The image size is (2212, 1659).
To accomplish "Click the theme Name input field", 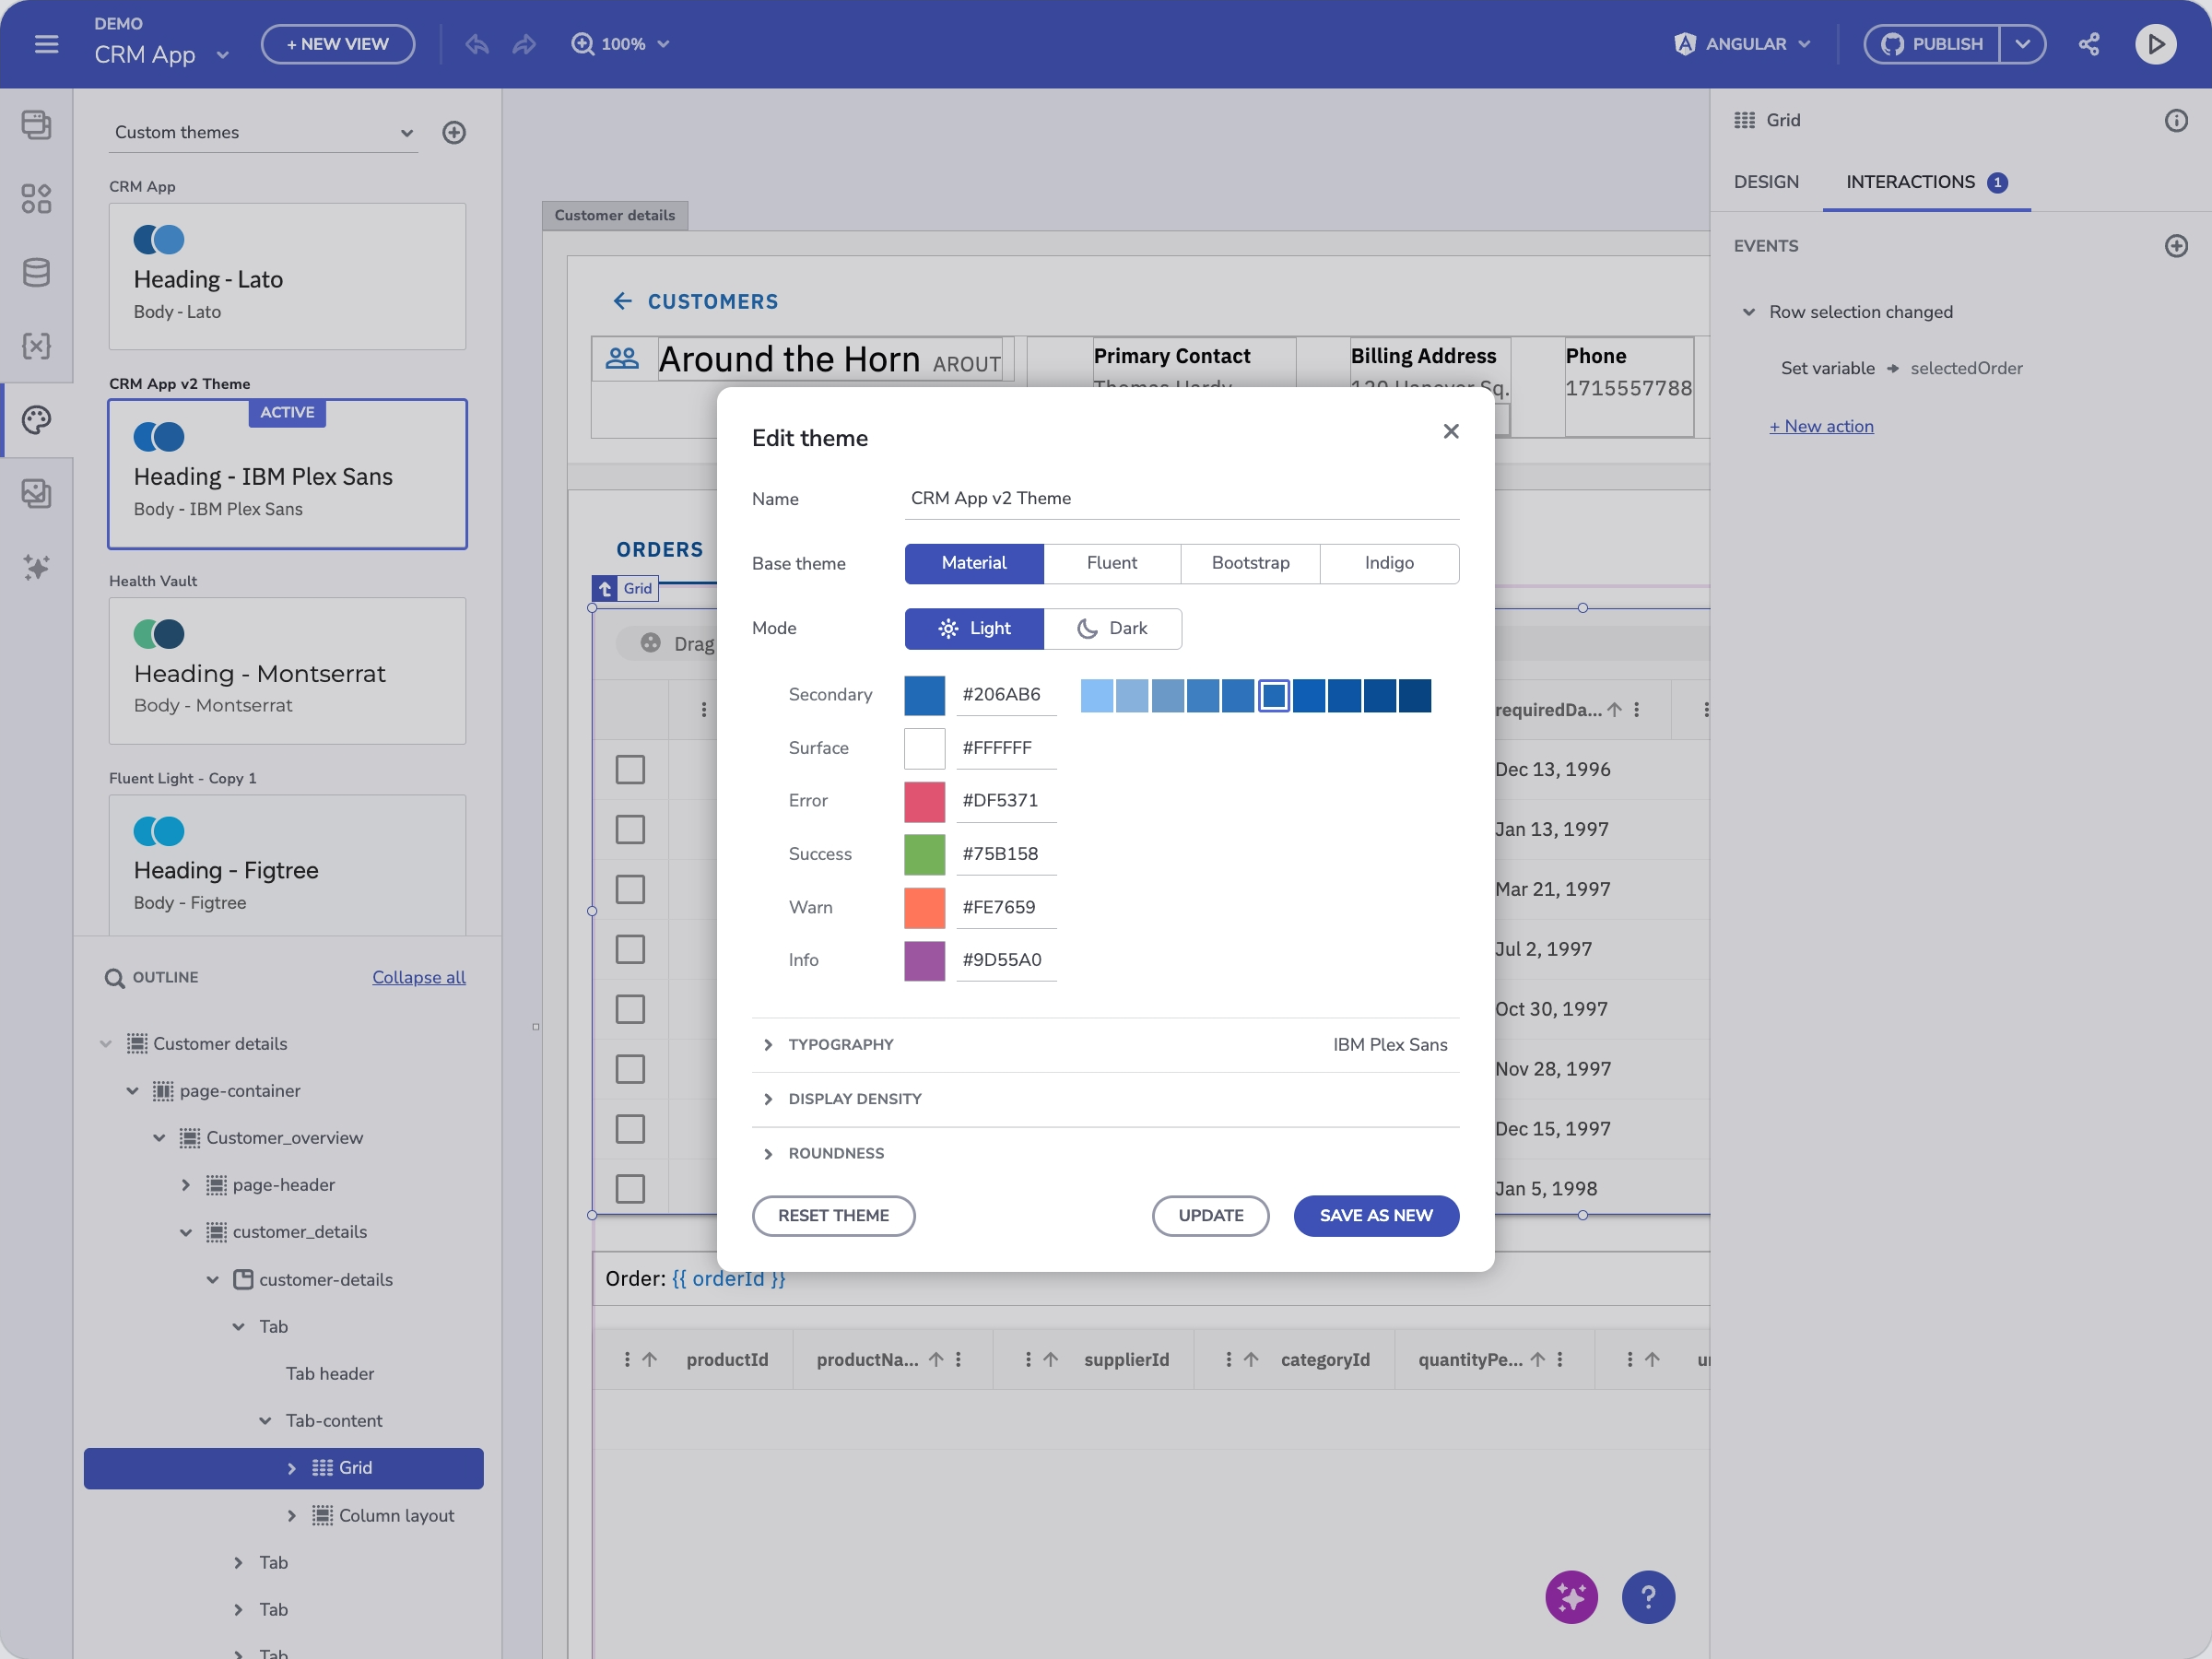I will point(1181,498).
